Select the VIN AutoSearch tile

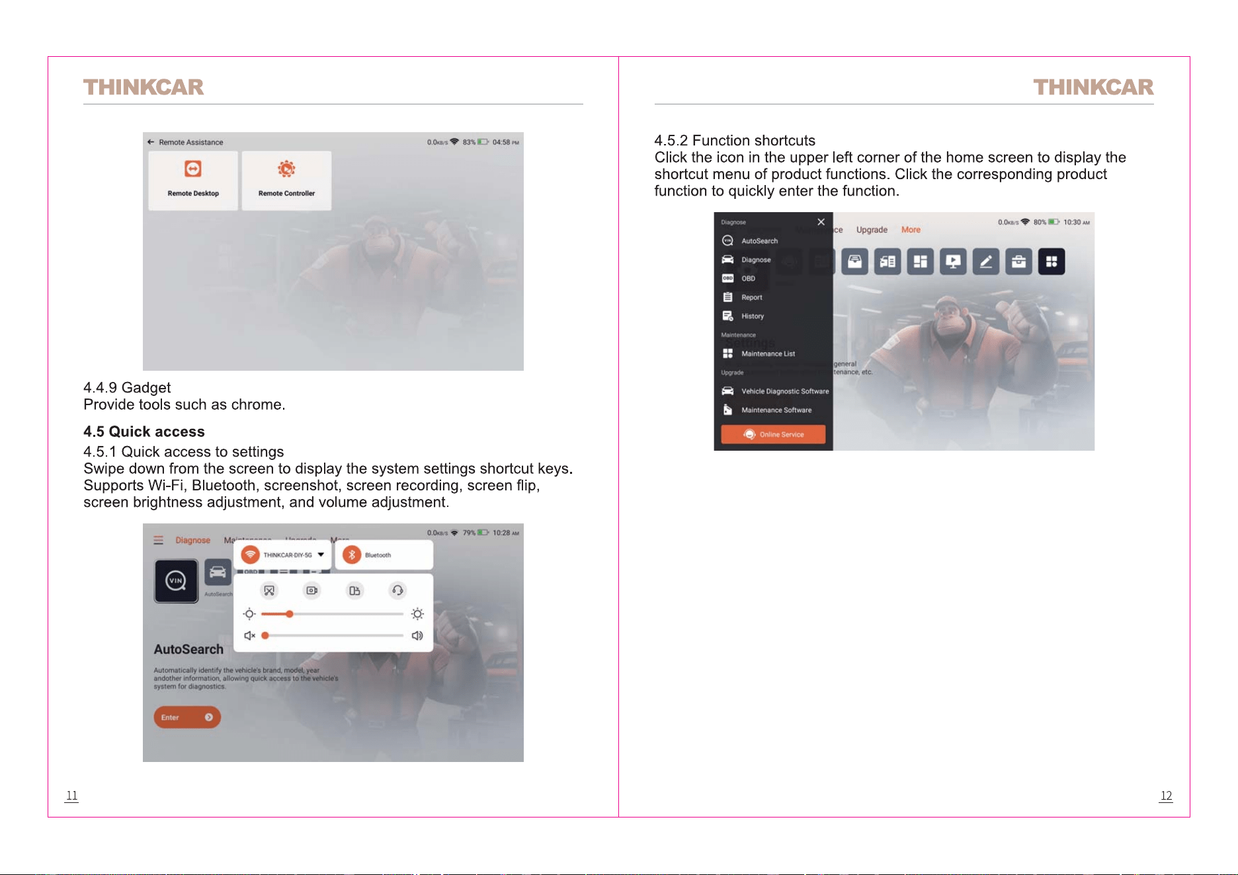[x=176, y=581]
